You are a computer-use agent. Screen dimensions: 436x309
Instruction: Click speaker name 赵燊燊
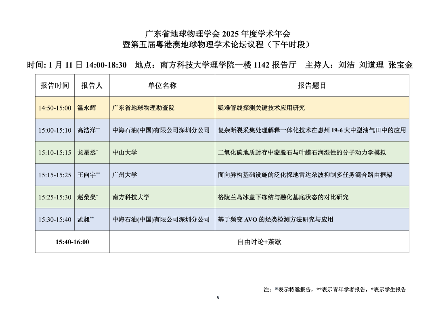coord(86,197)
